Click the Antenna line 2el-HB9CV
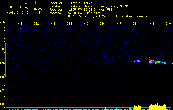 pyautogui.click(x=84, y=13)
